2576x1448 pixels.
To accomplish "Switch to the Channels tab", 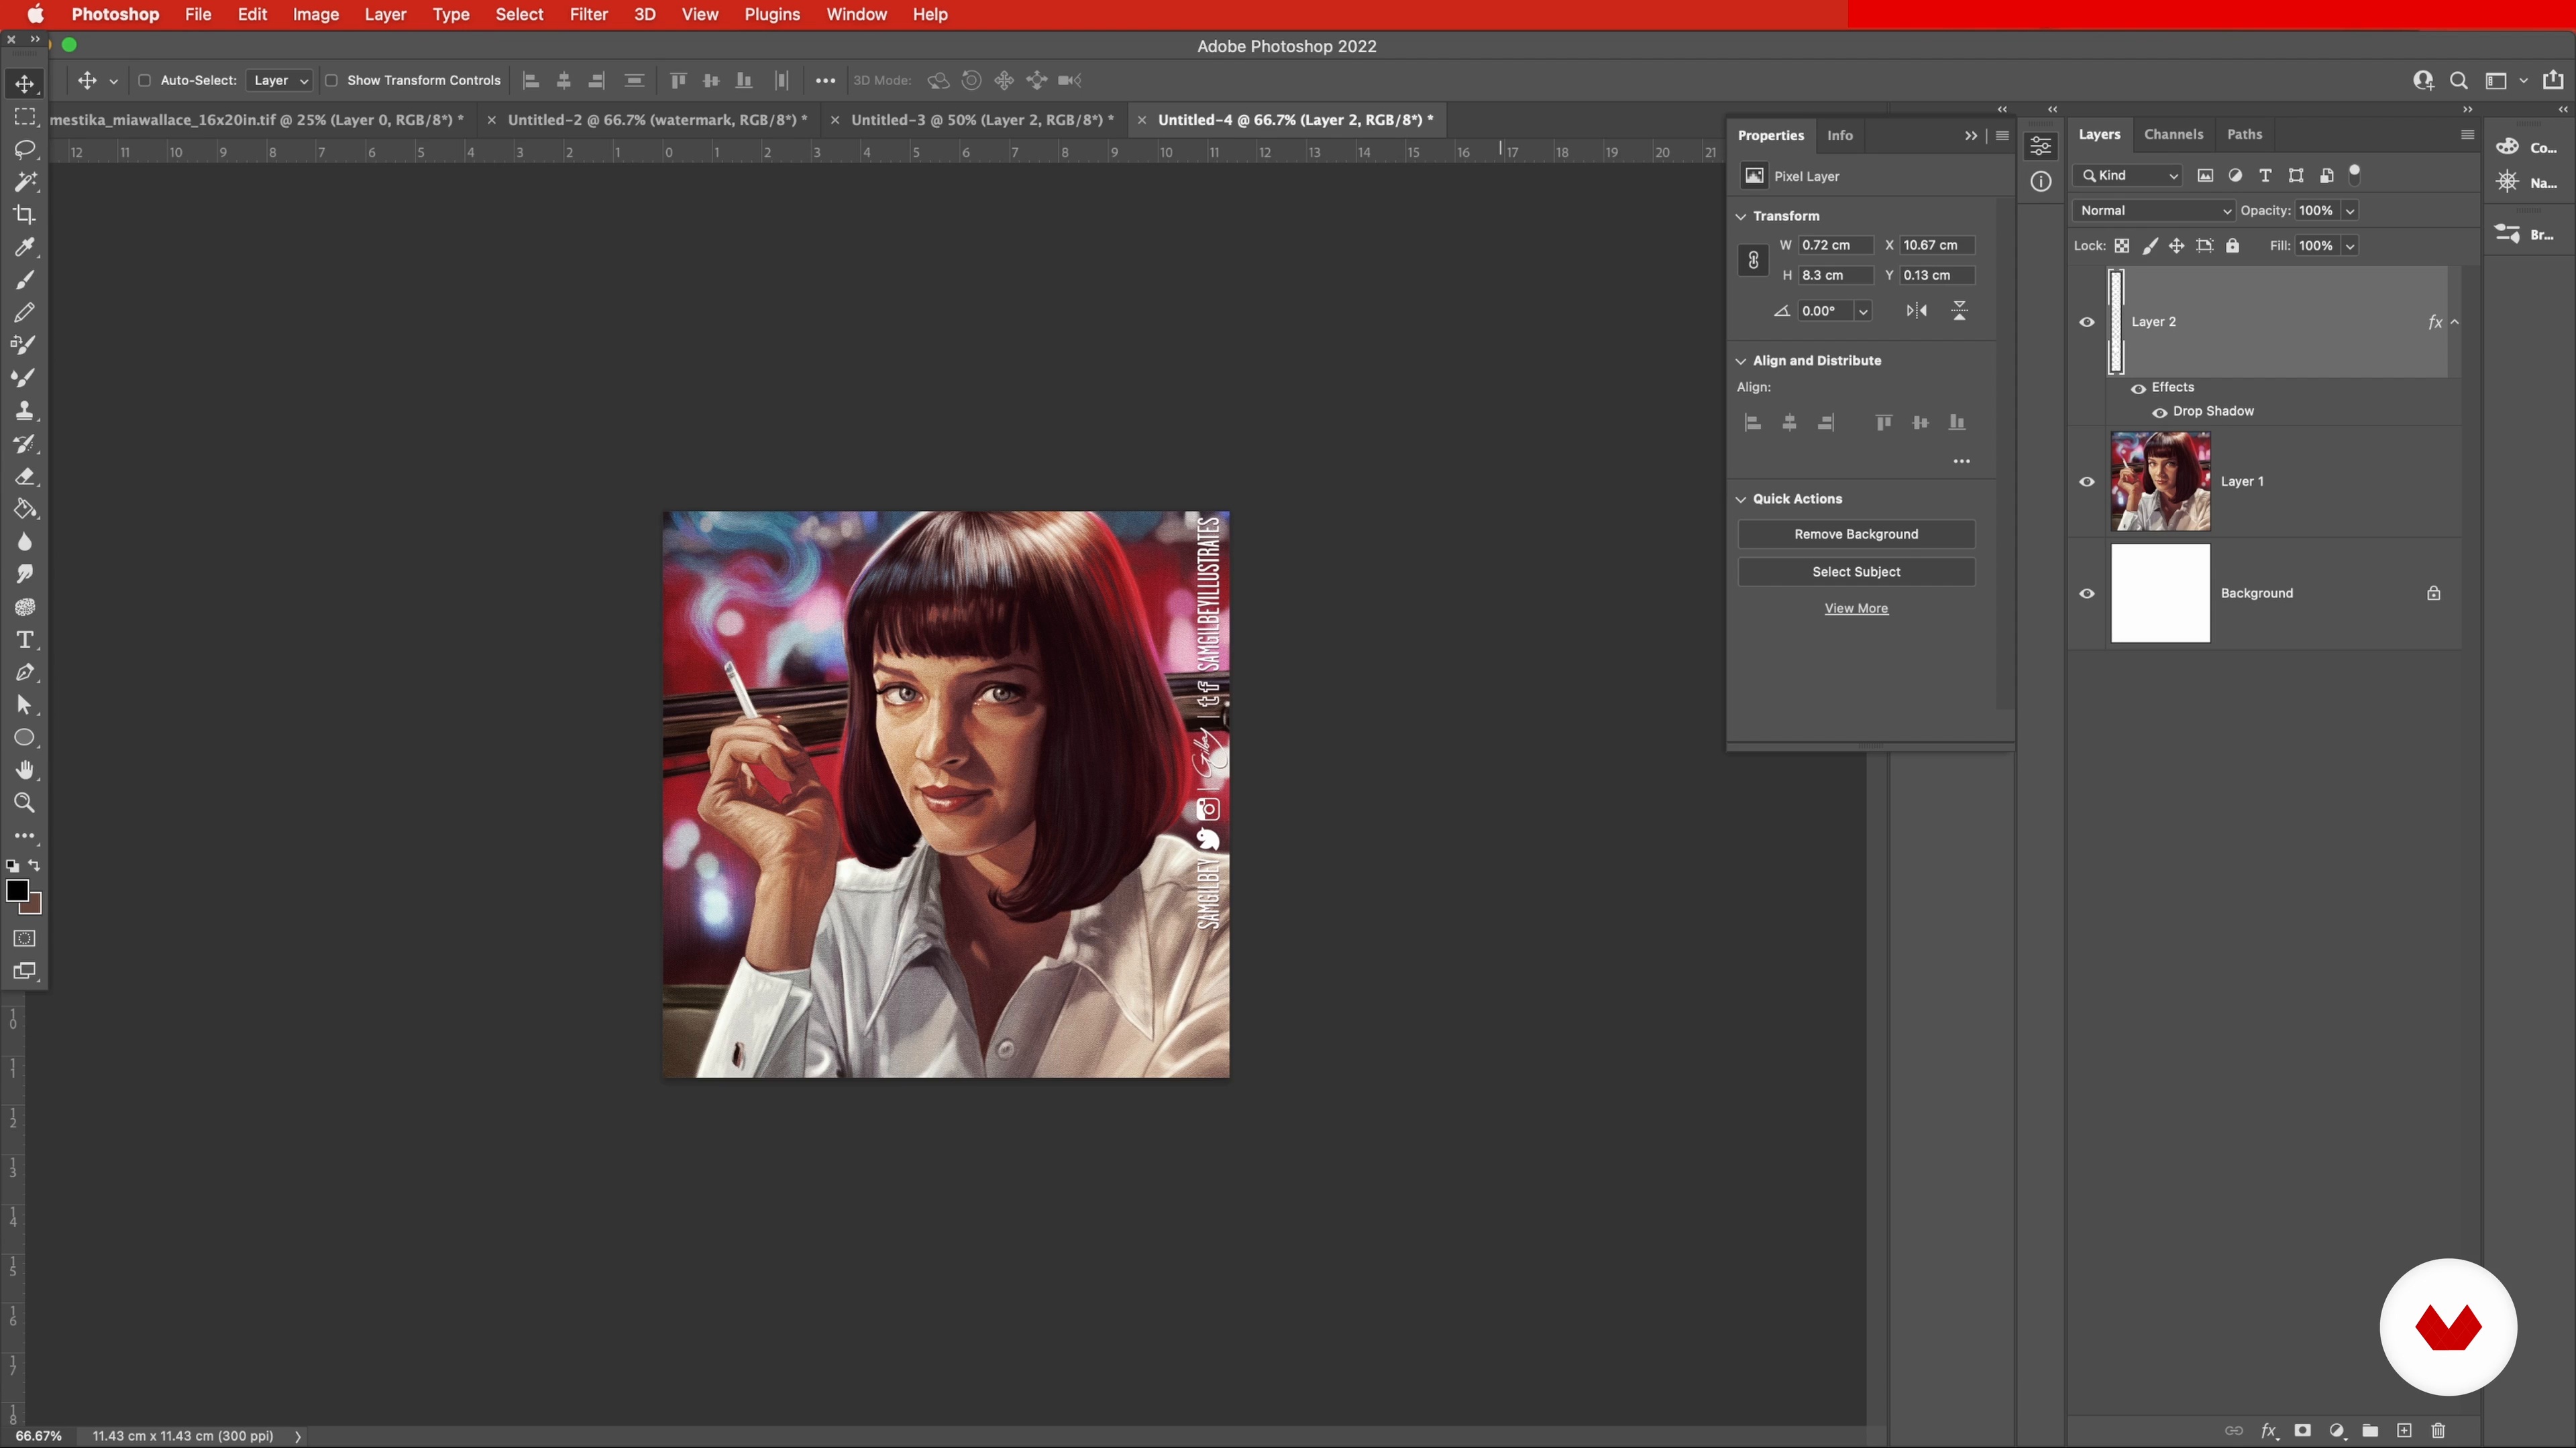I will (x=2173, y=134).
